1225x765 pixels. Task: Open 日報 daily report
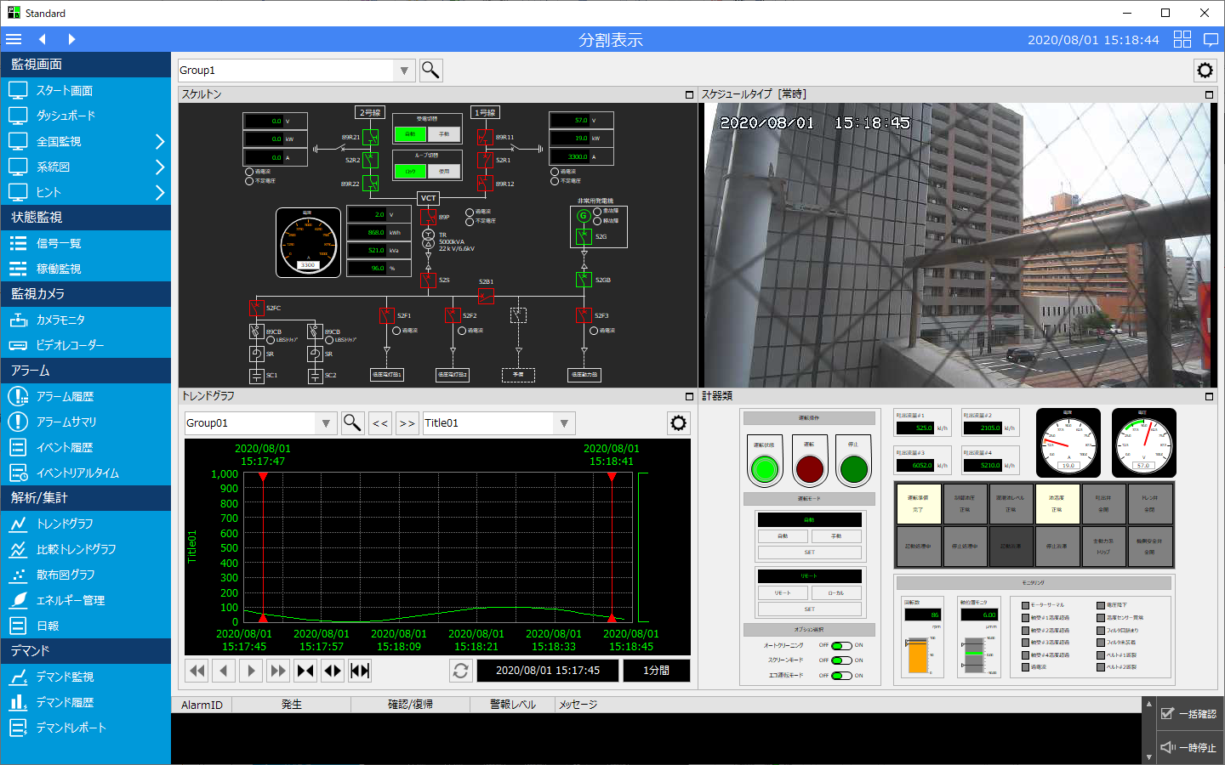85,626
